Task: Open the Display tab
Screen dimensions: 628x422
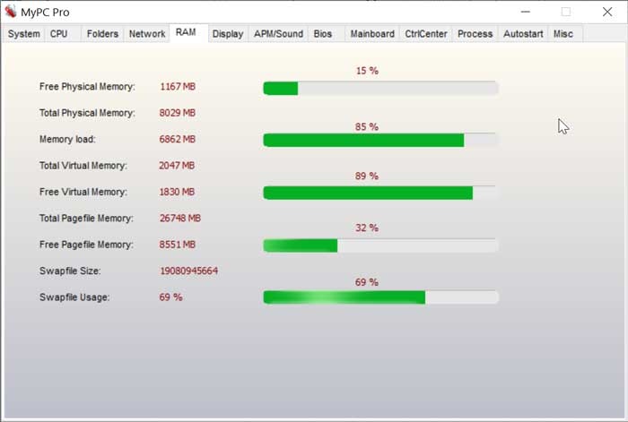Action: [x=228, y=34]
